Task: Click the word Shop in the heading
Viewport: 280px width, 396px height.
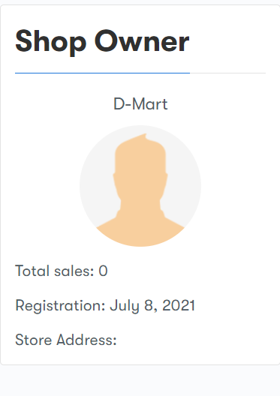Action: (51, 41)
